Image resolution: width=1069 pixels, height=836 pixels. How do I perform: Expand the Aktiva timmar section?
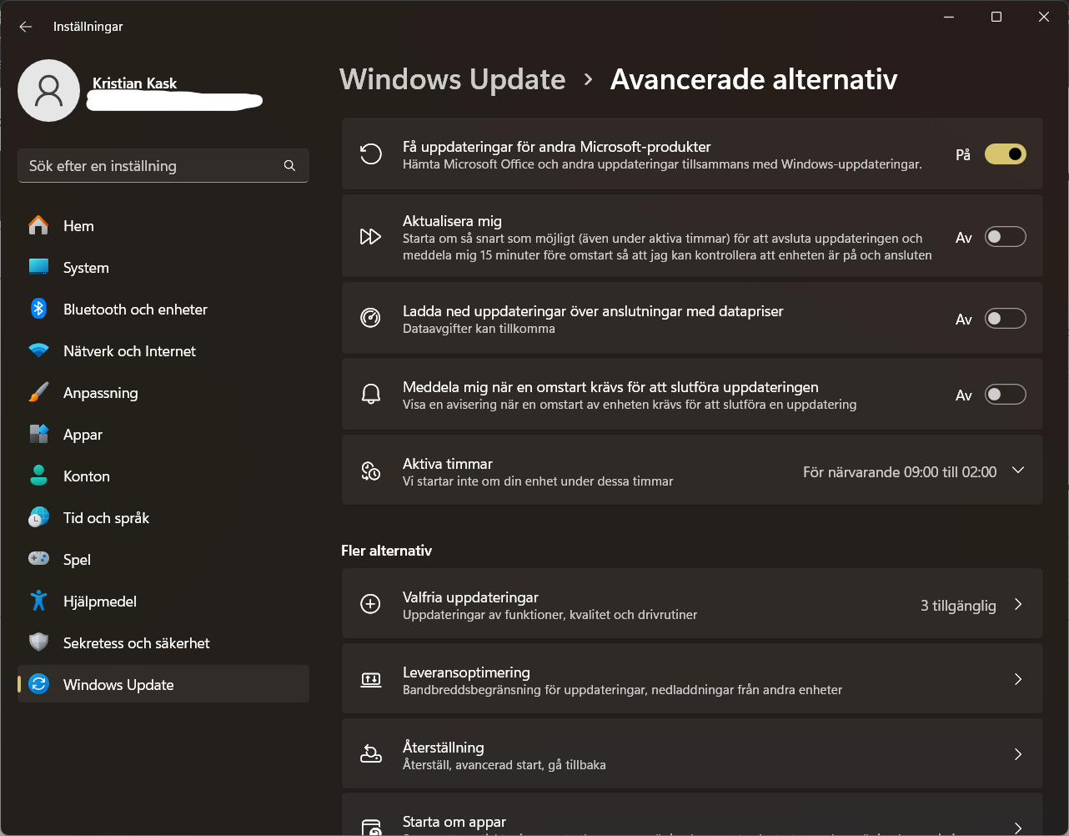(x=1018, y=470)
